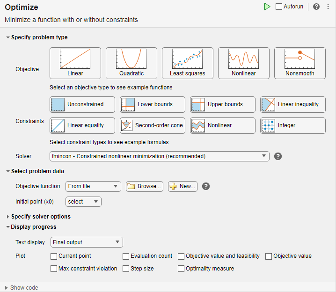Open the three-dot options menu
Viewport: 336px width, 292px height.
tap(328, 7)
